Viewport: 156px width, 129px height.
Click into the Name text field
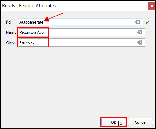(82, 32)
